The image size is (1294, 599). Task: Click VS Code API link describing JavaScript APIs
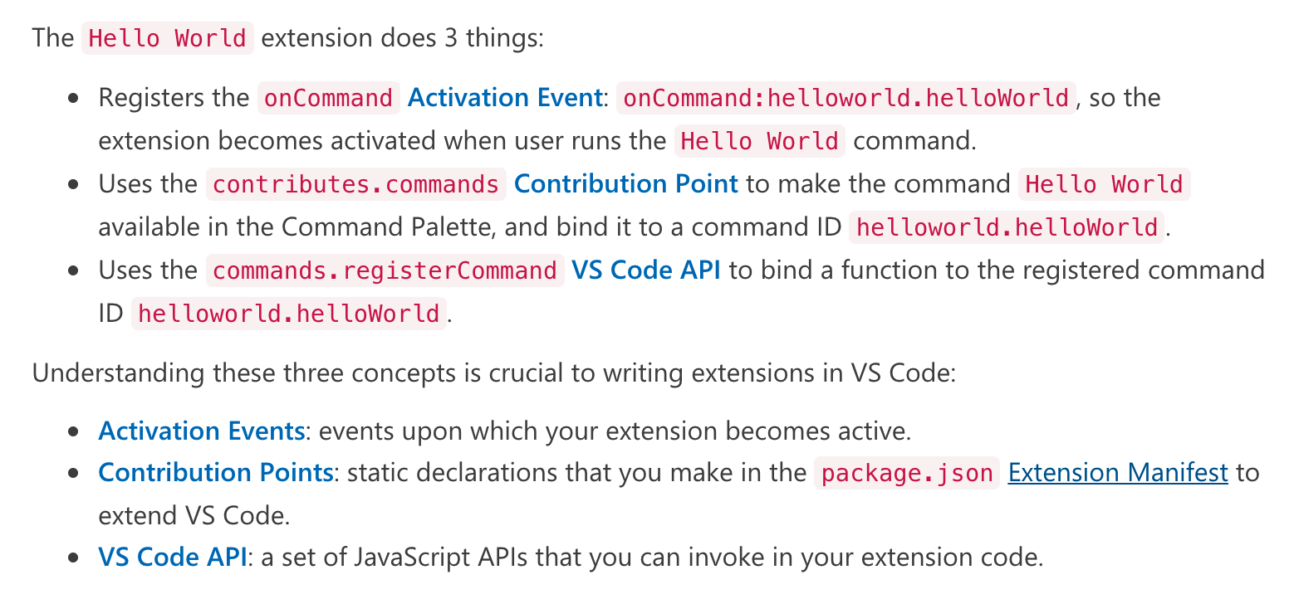pos(172,557)
